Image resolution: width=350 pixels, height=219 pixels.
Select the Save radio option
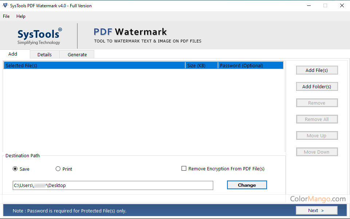[x=15, y=169]
